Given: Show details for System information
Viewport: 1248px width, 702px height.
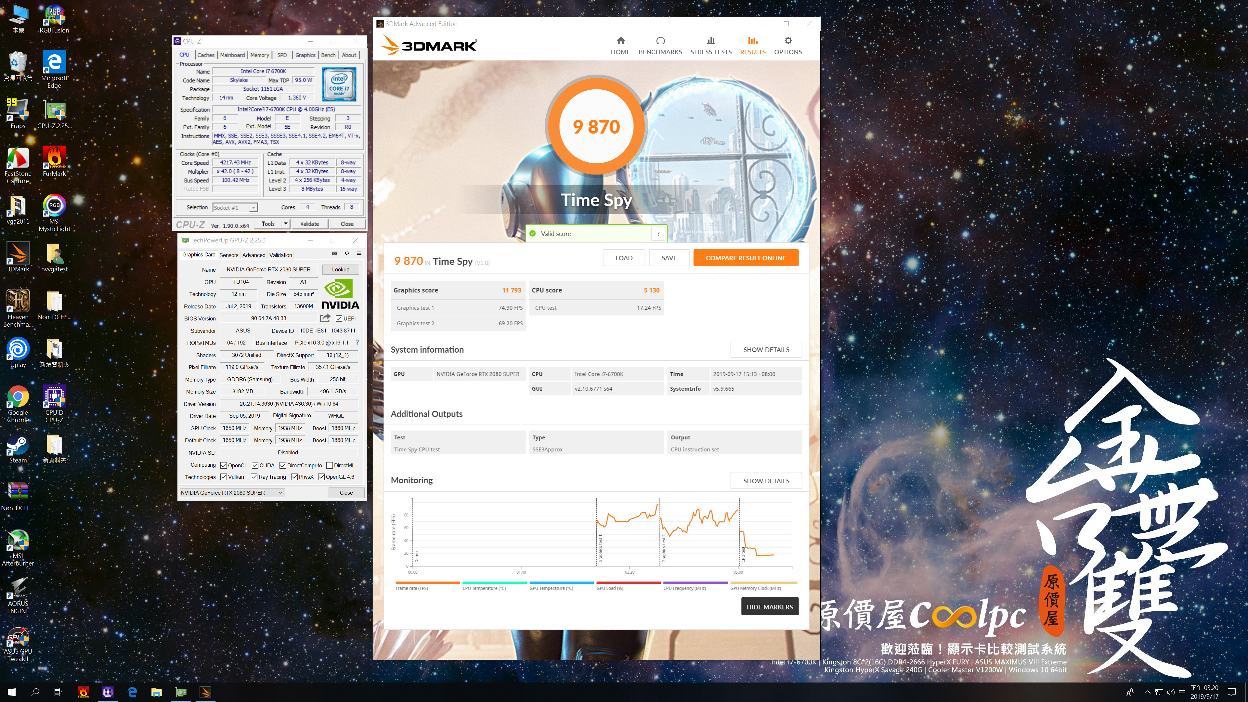Looking at the screenshot, I should [766, 350].
